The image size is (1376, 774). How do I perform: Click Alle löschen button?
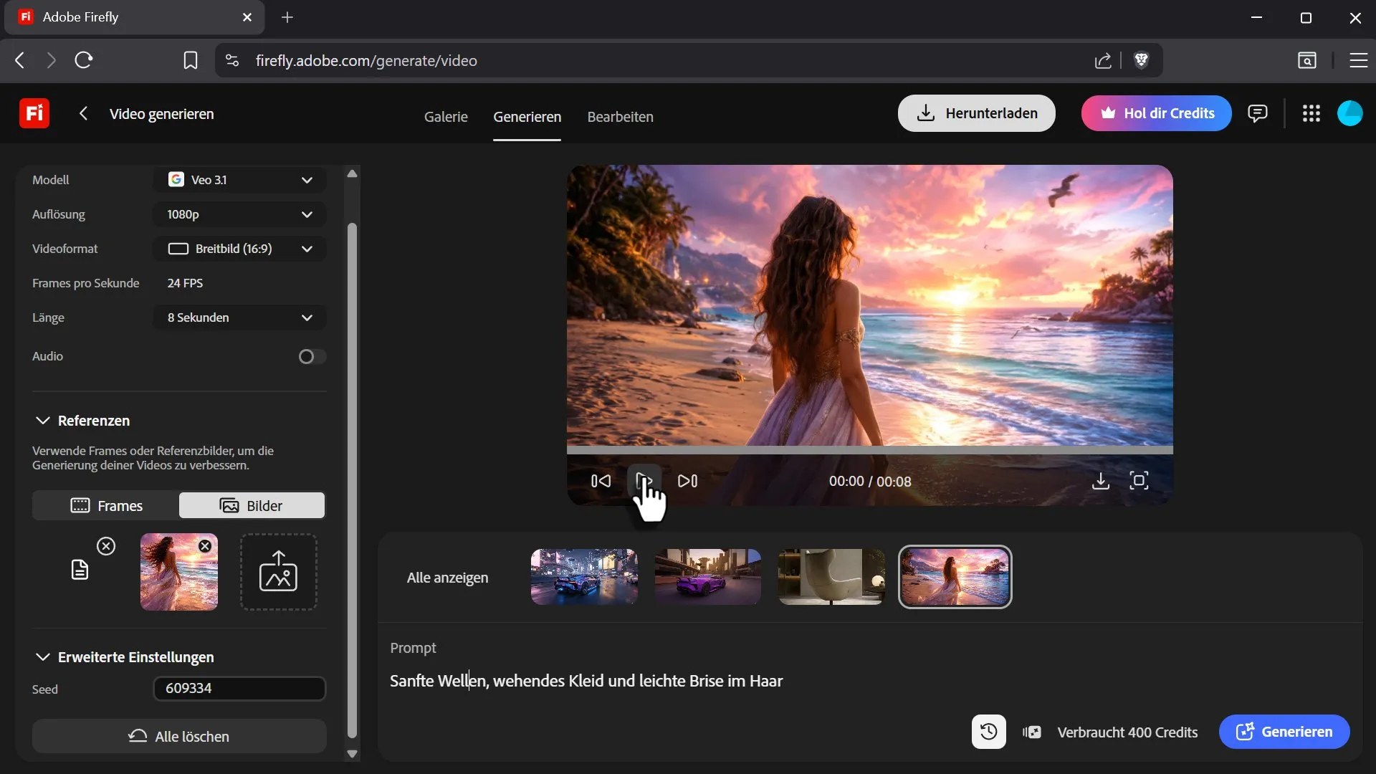(x=179, y=736)
